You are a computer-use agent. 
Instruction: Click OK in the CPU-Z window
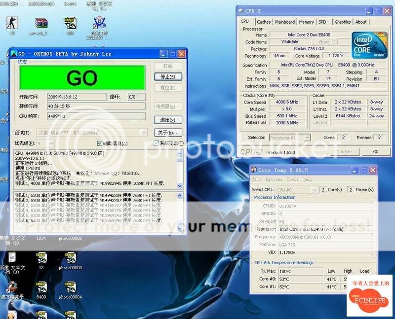[x=376, y=152]
